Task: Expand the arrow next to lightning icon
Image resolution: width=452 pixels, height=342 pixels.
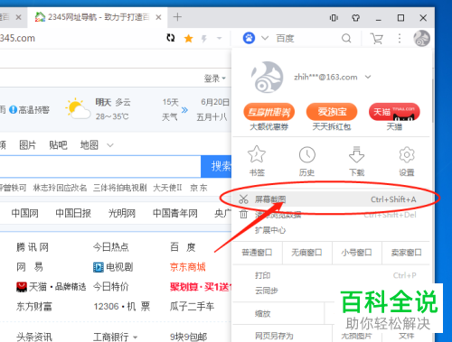Action: click(219, 38)
